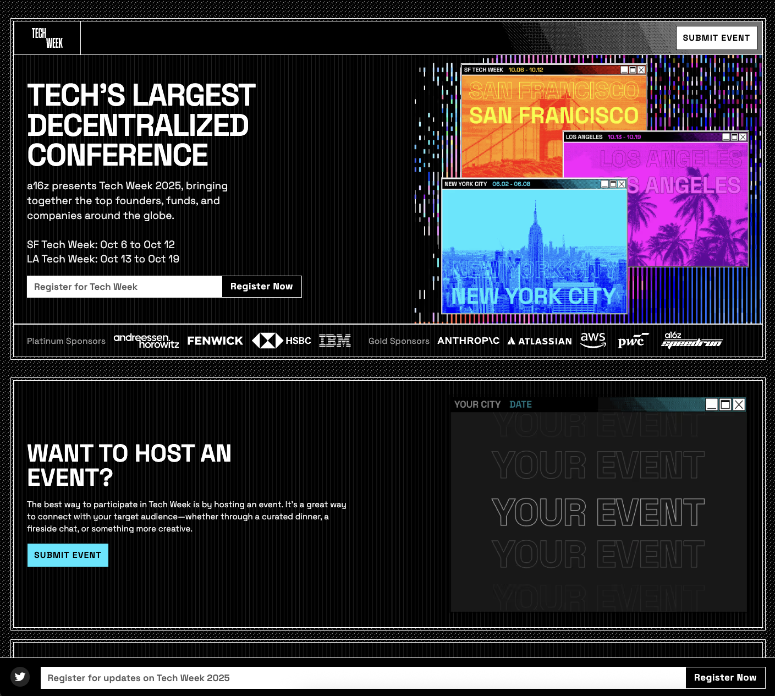Click the best way to participate paragraph
Viewport: 775px width, 696px height.
pos(186,517)
